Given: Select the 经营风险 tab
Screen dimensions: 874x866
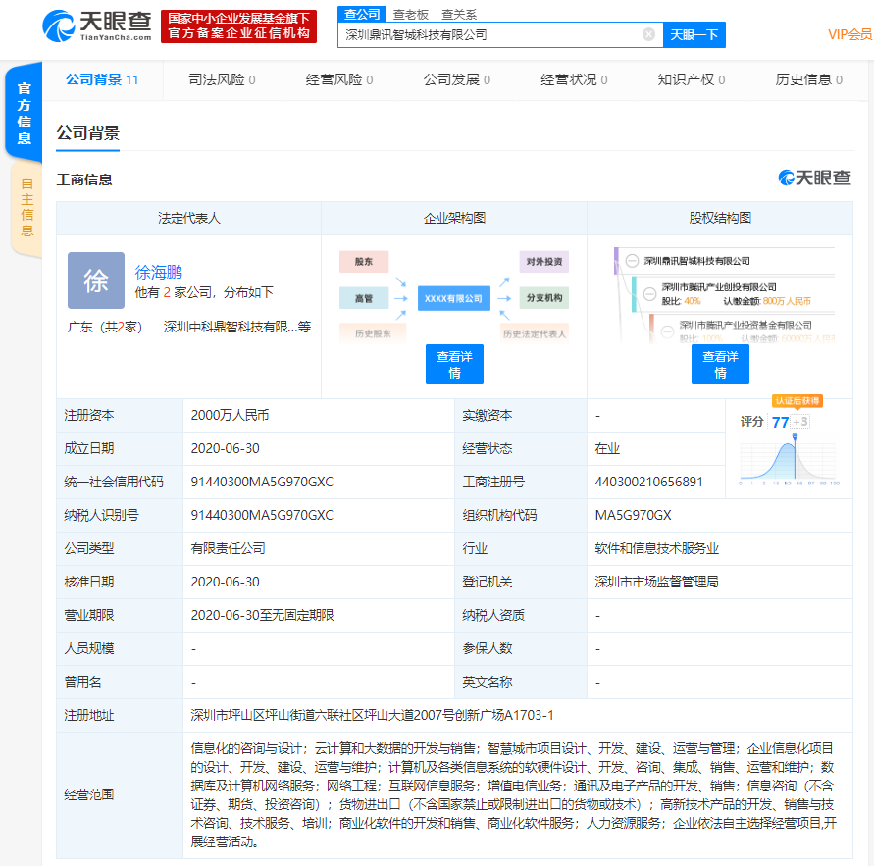Looking at the screenshot, I should (338, 79).
